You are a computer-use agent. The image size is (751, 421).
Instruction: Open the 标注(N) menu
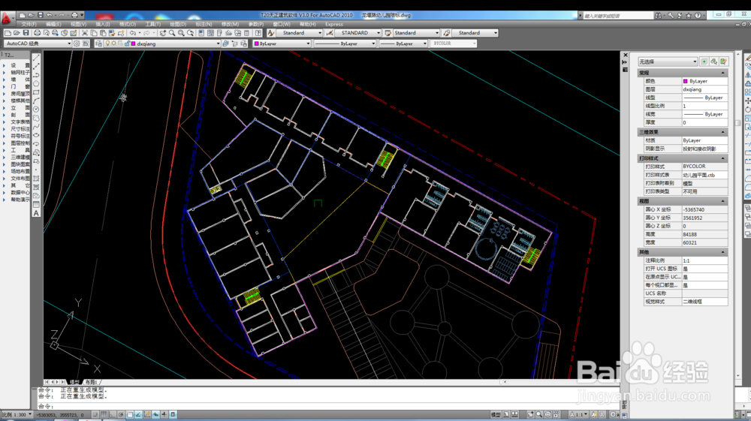pos(204,24)
